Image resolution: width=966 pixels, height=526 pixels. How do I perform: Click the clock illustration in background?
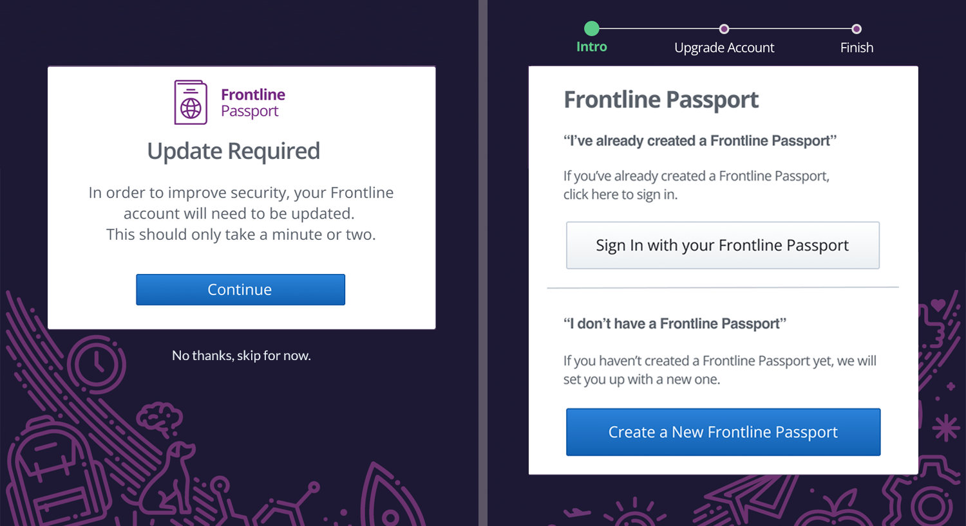click(97, 364)
